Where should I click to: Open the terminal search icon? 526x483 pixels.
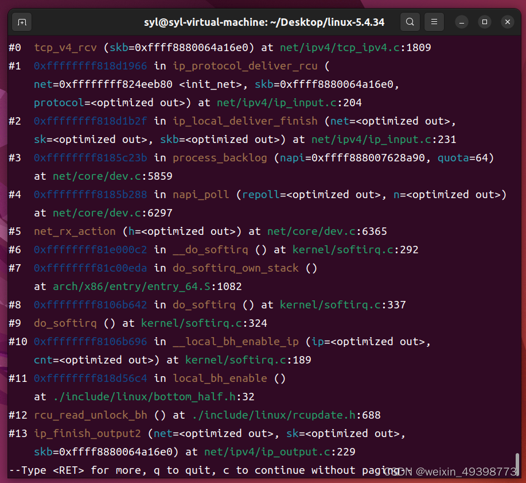coord(410,22)
